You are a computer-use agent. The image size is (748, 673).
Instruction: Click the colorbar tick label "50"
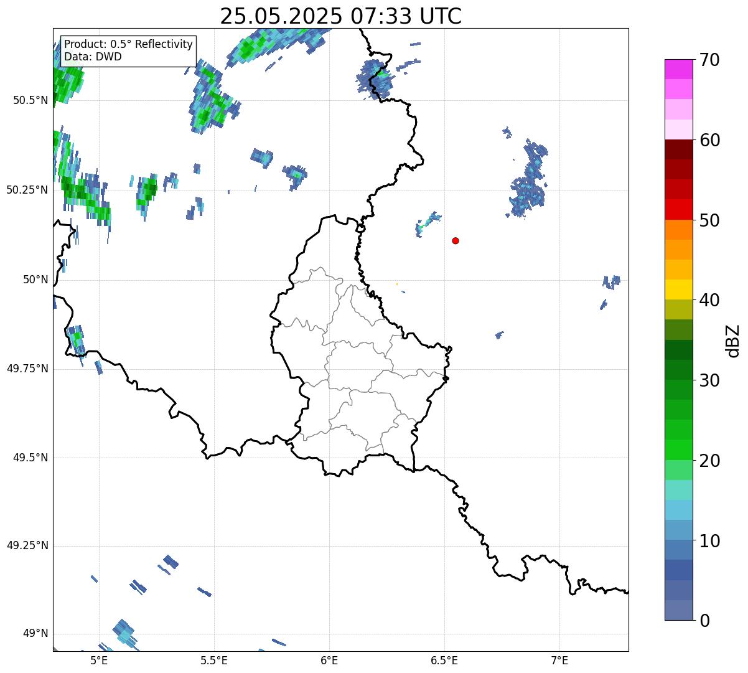click(x=709, y=220)
